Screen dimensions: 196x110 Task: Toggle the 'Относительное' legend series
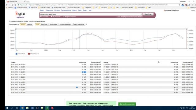[x=33, y=54]
